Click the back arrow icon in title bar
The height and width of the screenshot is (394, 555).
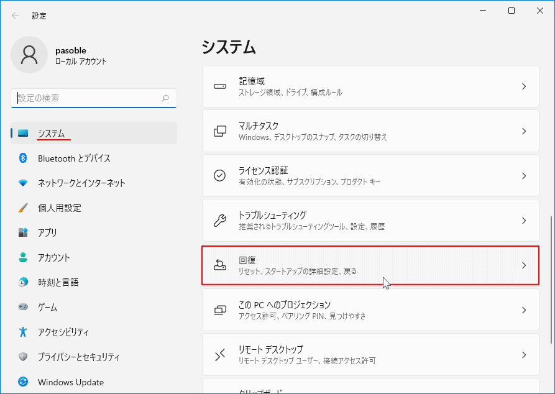click(15, 16)
